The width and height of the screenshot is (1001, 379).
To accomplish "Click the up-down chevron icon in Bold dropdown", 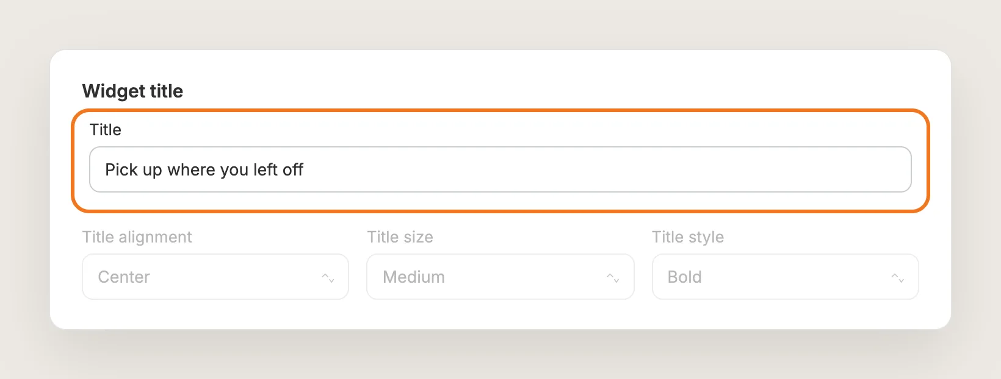I will (898, 278).
